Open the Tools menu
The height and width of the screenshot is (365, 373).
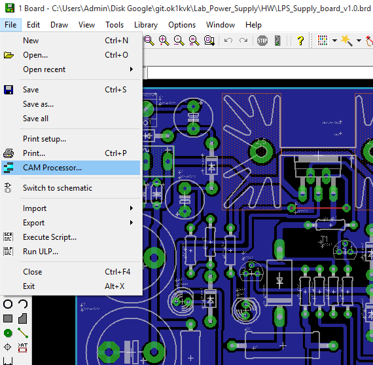click(x=115, y=25)
